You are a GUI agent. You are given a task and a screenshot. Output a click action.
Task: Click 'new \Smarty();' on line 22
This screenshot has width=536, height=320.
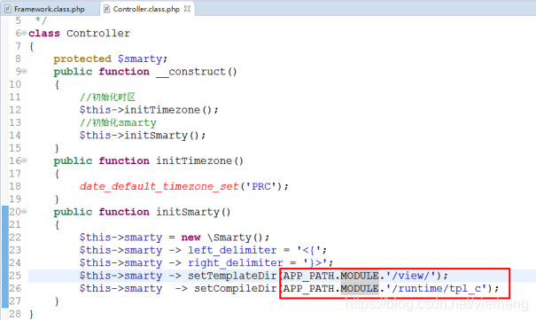coord(225,238)
